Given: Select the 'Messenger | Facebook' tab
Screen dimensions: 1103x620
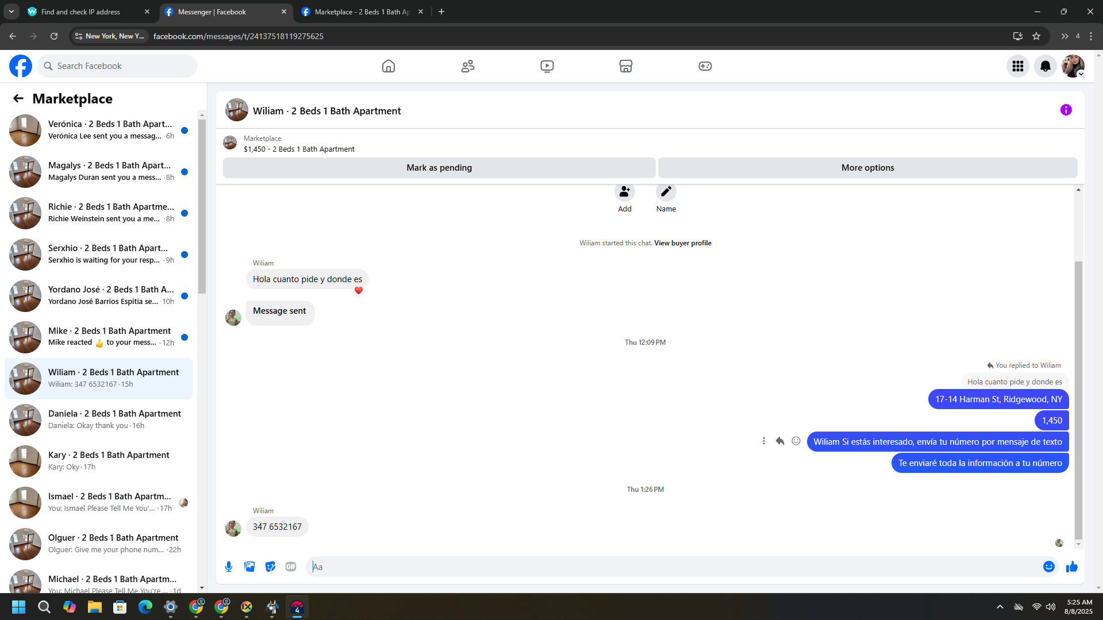Looking at the screenshot, I should 226,11.
